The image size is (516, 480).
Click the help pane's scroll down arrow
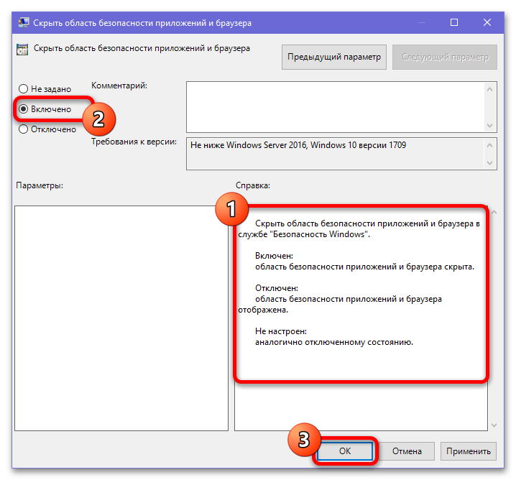(494, 425)
